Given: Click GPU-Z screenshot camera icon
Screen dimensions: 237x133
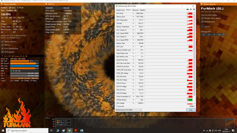Looking at the screenshot, I should click(x=188, y=9).
